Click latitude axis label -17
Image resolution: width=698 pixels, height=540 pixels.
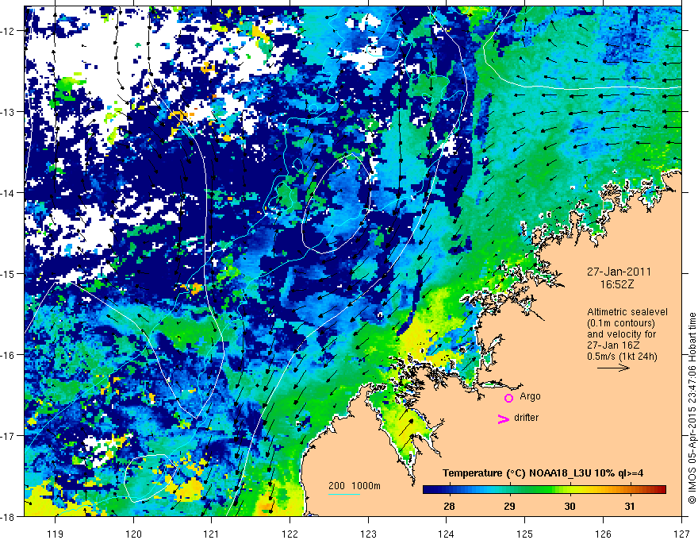point(9,436)
